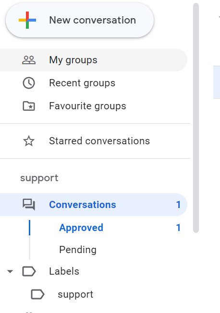Collapse the Labels section arrow
Image resolution: width=220 pixels, height=313 pixels.
10,271
